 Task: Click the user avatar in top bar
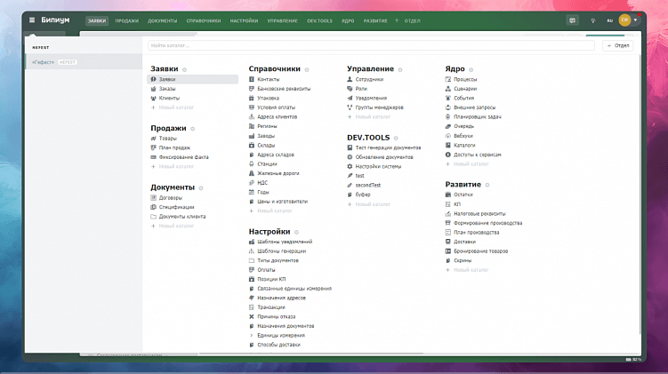pos(624,20)
